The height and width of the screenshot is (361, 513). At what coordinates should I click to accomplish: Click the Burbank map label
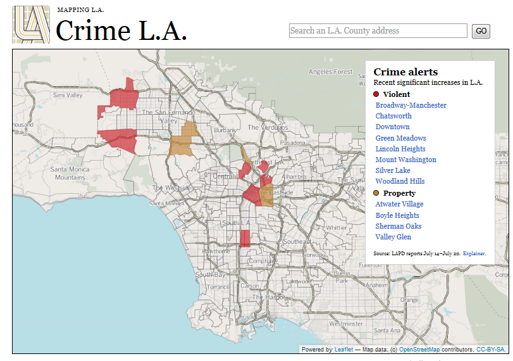coord(225,130)
